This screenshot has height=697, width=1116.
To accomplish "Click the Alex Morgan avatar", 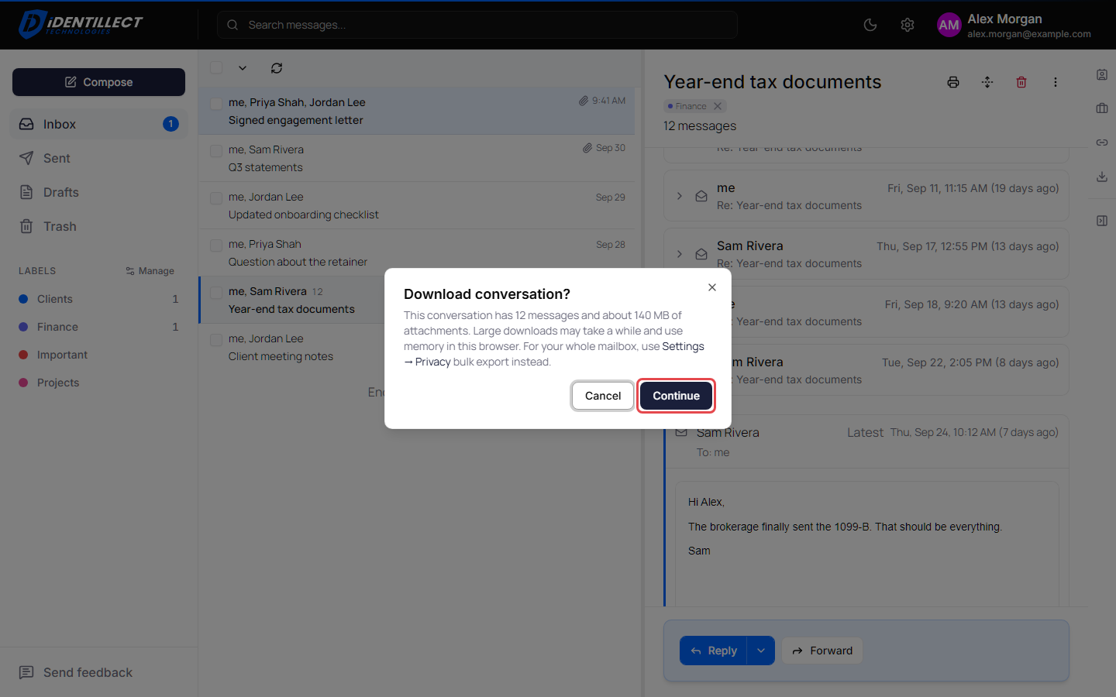I will pos(949,25).
